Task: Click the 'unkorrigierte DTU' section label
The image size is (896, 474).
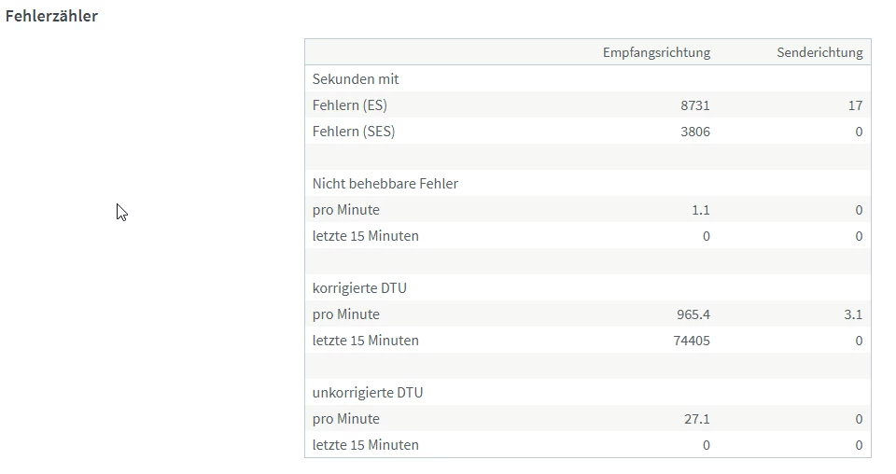Action: coord(368,393)
